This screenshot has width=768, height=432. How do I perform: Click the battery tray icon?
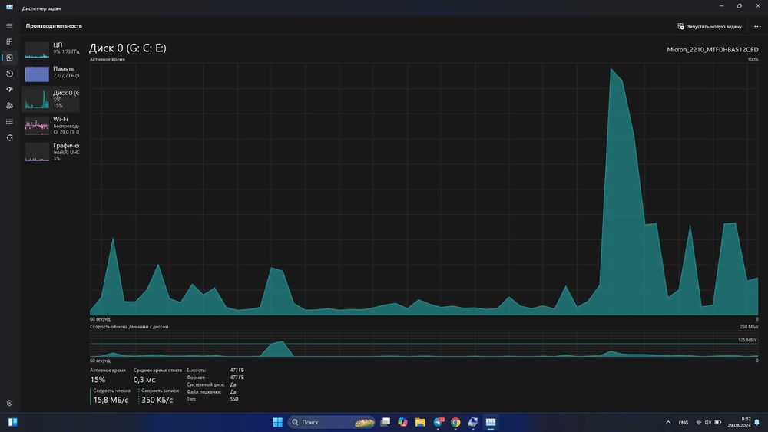click(717, 422)
